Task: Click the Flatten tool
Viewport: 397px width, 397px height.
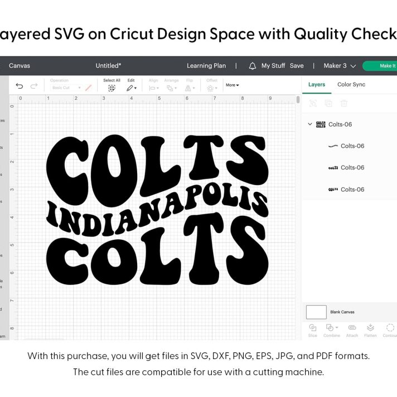Action: tap(370, 330)
